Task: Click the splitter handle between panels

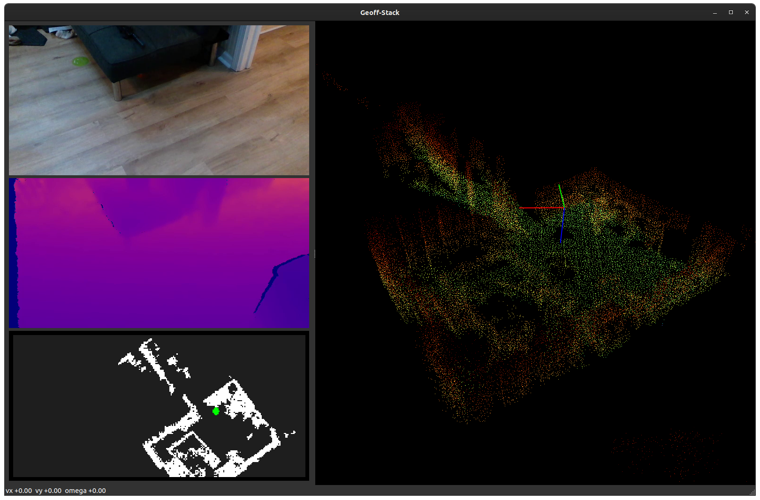Action: 314,254
